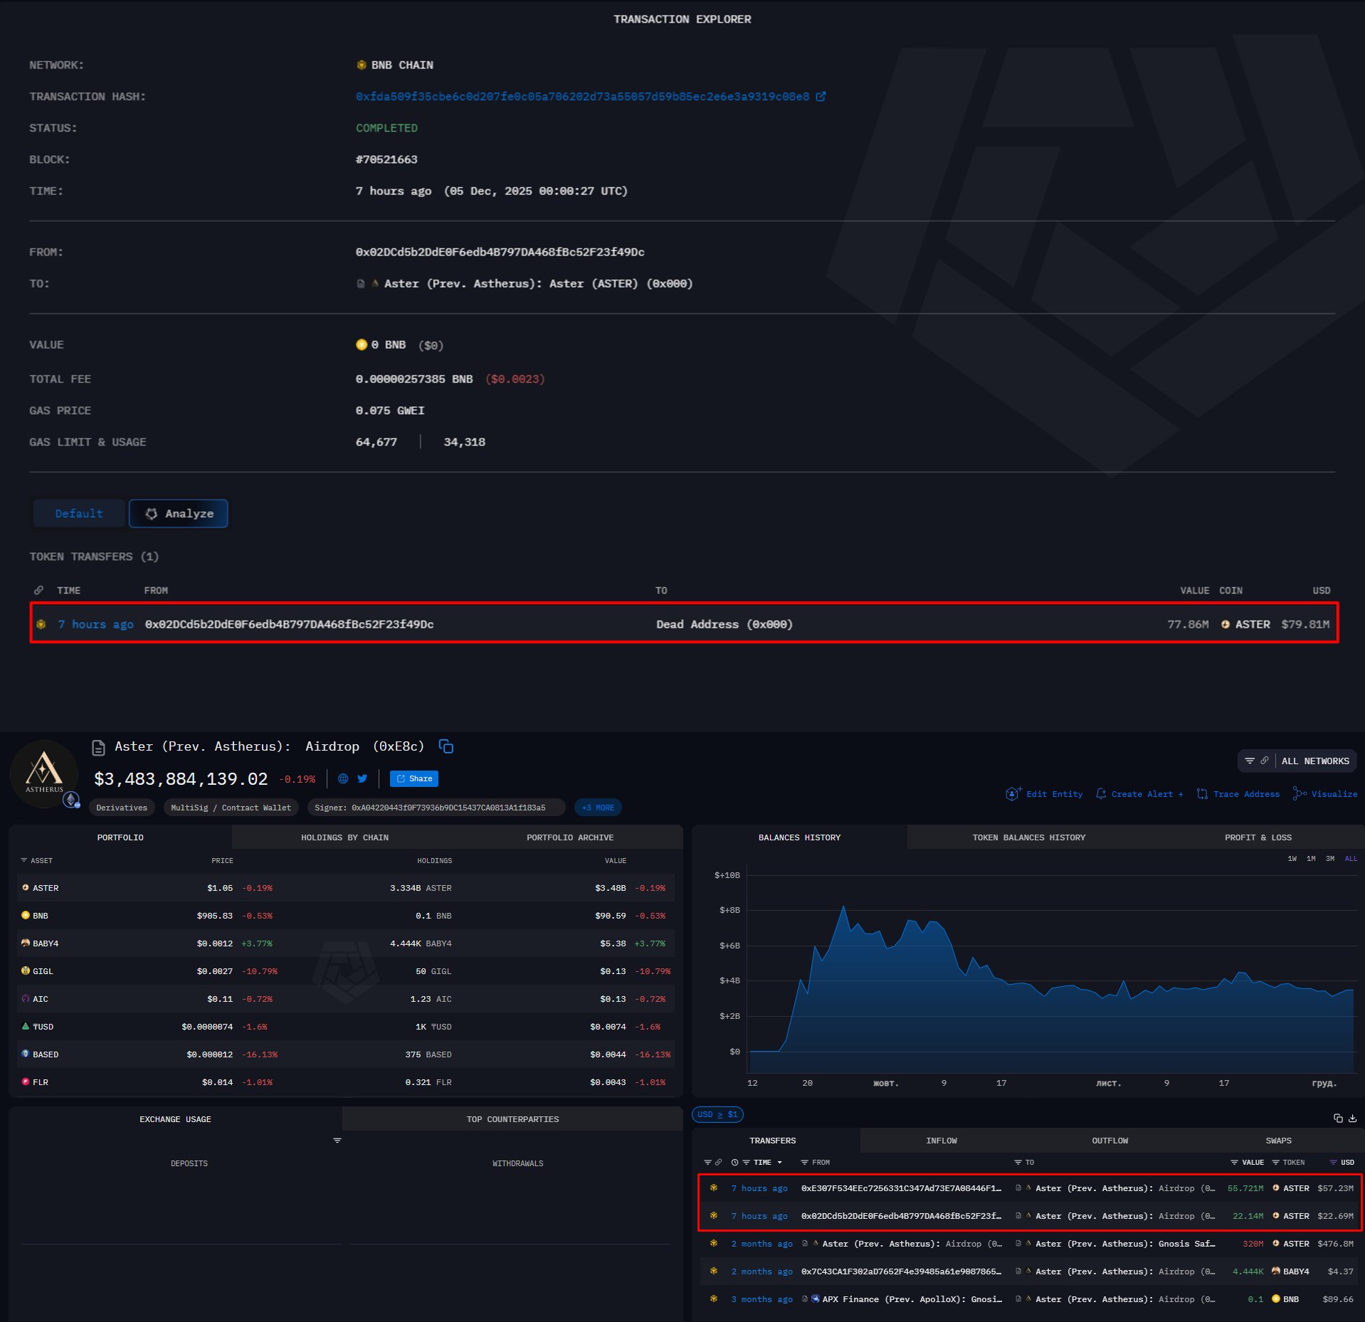
Task: Open the entity website globe icon
Action: pos(343,778)
